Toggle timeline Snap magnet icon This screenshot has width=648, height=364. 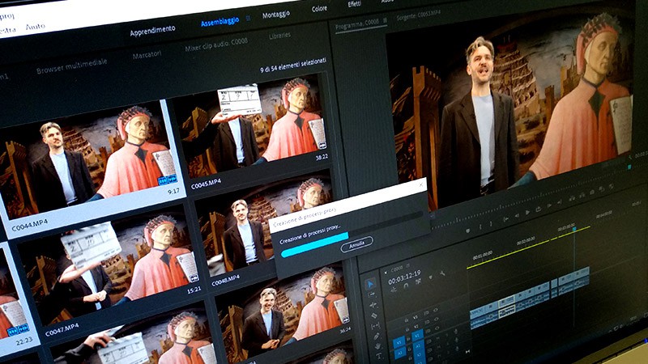point(406,286)
